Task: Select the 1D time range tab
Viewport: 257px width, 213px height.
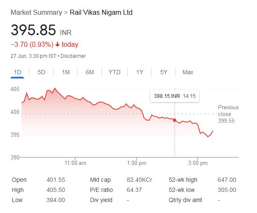Action: (17, 72)
